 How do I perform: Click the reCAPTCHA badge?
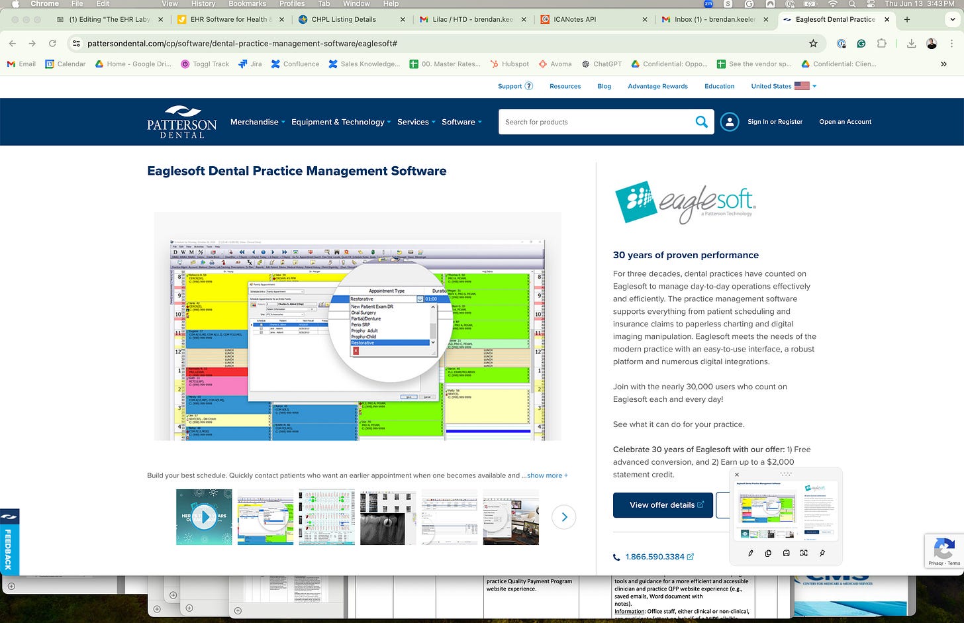pyautogui.click(x=944, y=551)
